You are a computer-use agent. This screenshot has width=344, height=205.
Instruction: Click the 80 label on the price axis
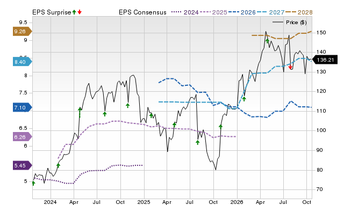(319, 170)
